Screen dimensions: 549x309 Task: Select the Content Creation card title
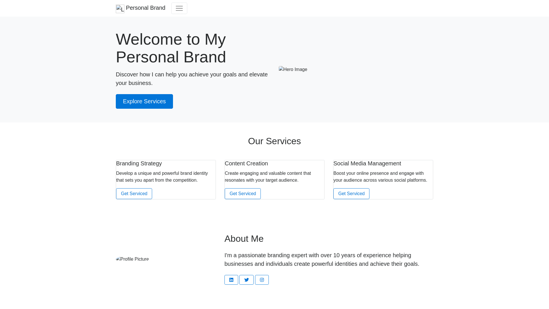pos(246,163)
